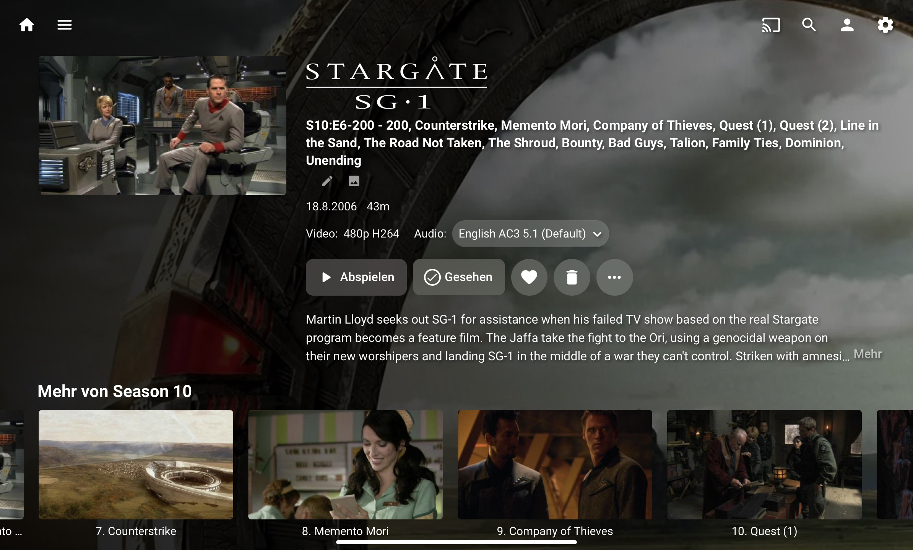Open settings with the gear icon
The width and height of the screenshot is (913, 550).
tap(885, 25)
